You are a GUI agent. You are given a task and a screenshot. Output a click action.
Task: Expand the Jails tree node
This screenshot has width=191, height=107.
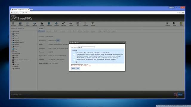[x=11, y=51]
